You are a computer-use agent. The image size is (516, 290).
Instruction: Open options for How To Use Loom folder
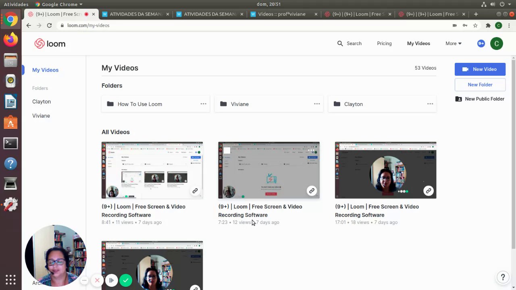tap(204, 104)
